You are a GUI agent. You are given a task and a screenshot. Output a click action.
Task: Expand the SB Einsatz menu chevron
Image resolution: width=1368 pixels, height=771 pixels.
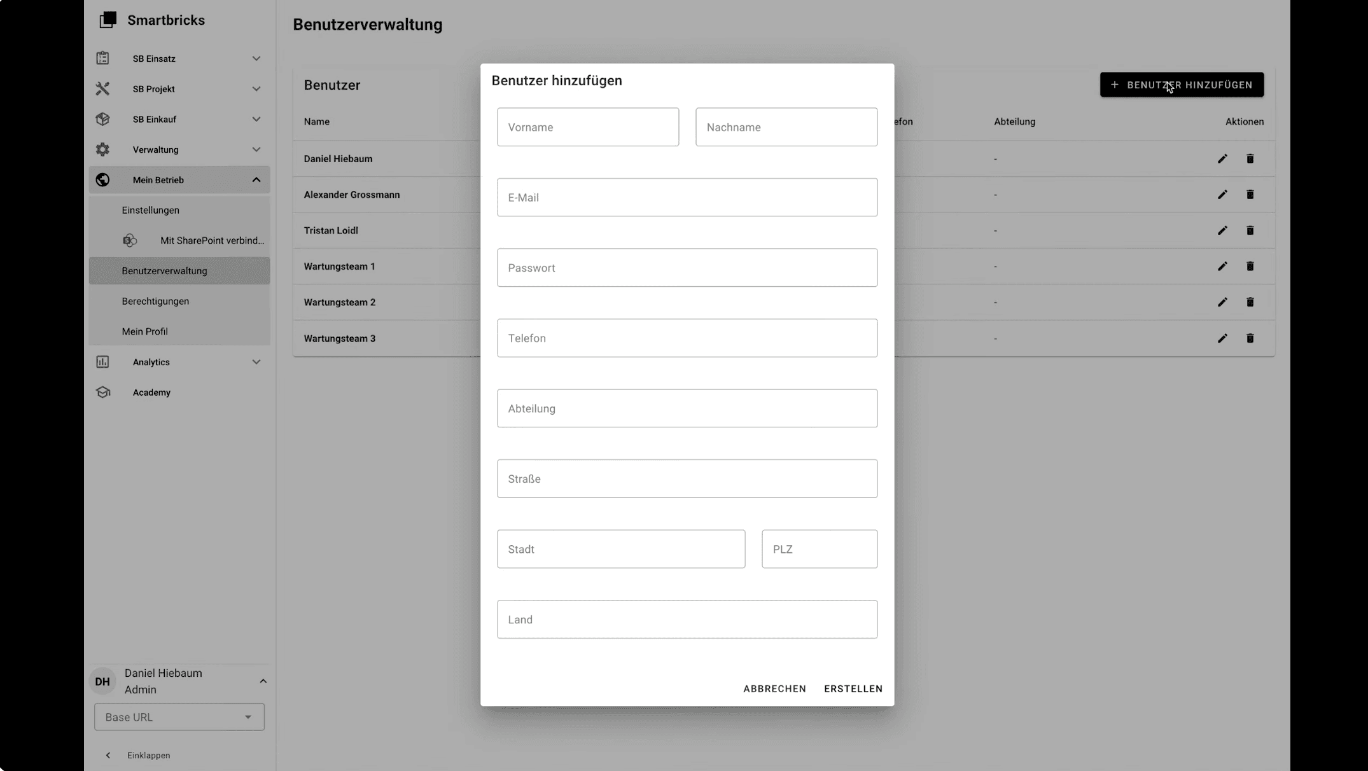pyautogui.click(x=256, y=59)
